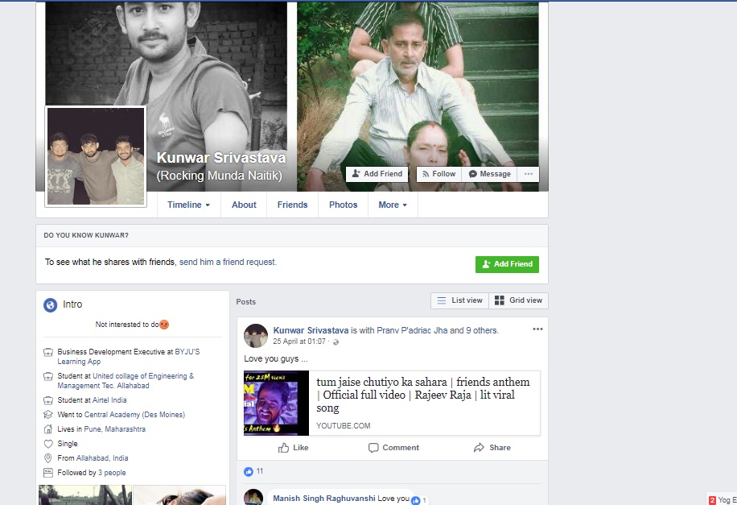737x505 pixels.
Task: Open the Timeline dropdown tab
Action: [188, 205]
